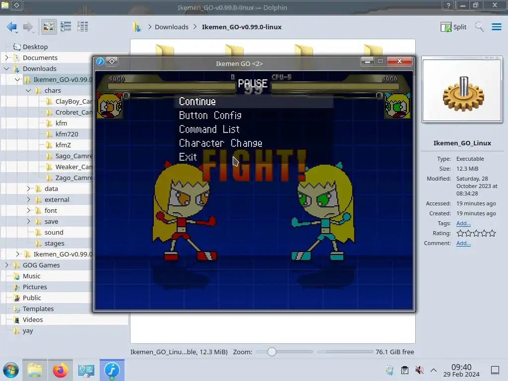This screenshot has width=508, height=381.
Task: Click the free disk space bar
Action: [x=345, y=352]
